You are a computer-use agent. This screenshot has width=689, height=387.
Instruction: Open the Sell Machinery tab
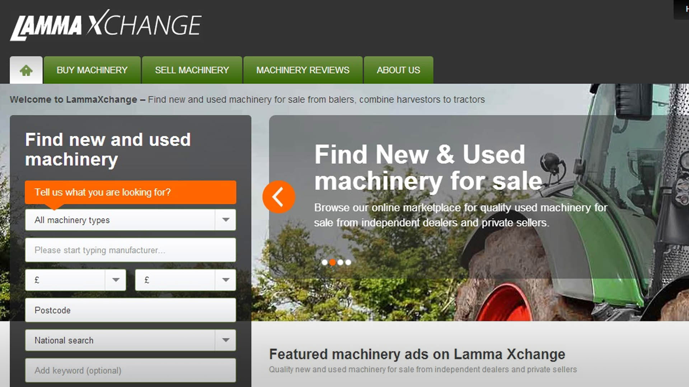click(192, 70)
